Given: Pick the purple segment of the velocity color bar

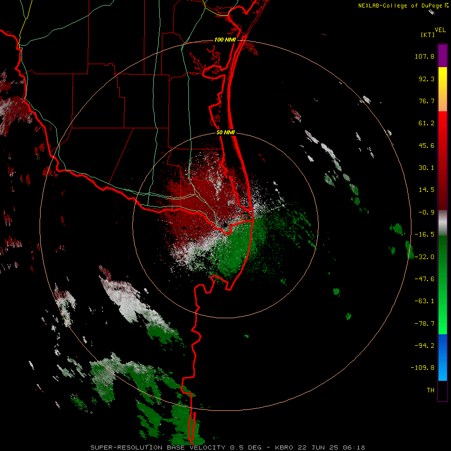Looking at the screenshot, I should (442, 56).
